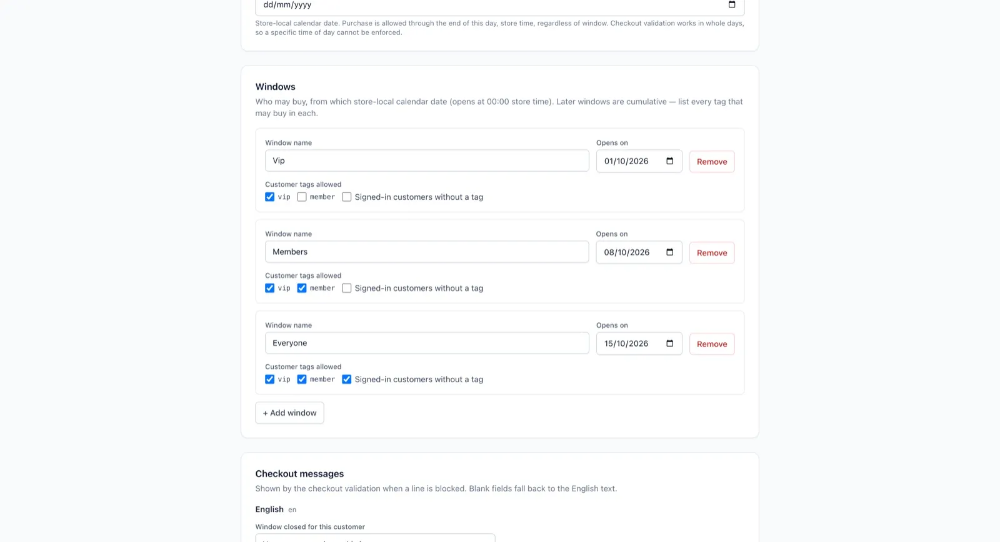Click the Add window button
Viewport: 1000px width, 542px height.
coord(289,413)
